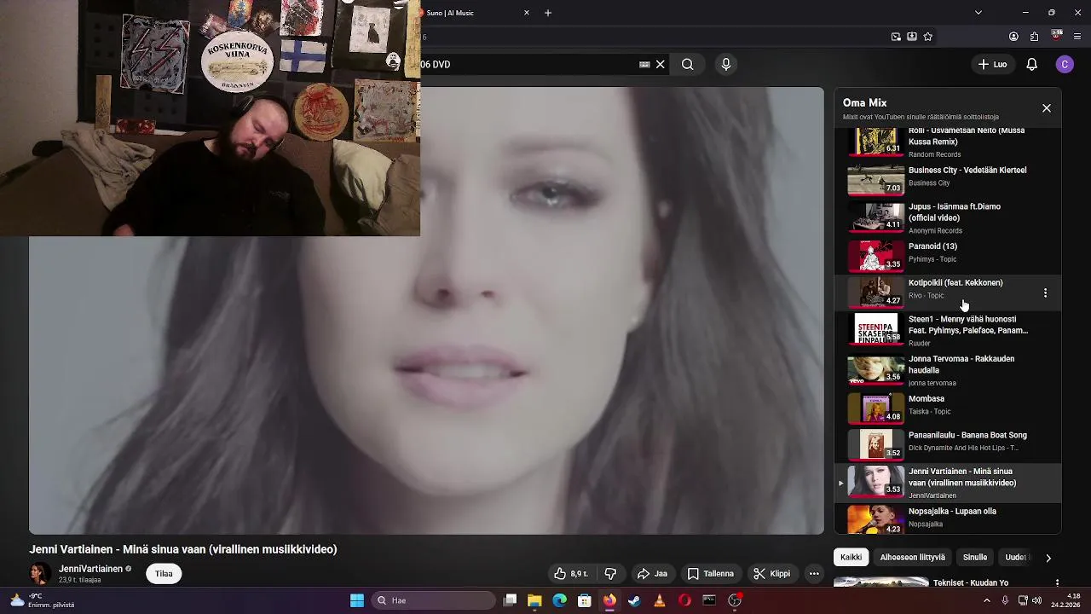Save the video with Tallenna

711,574
